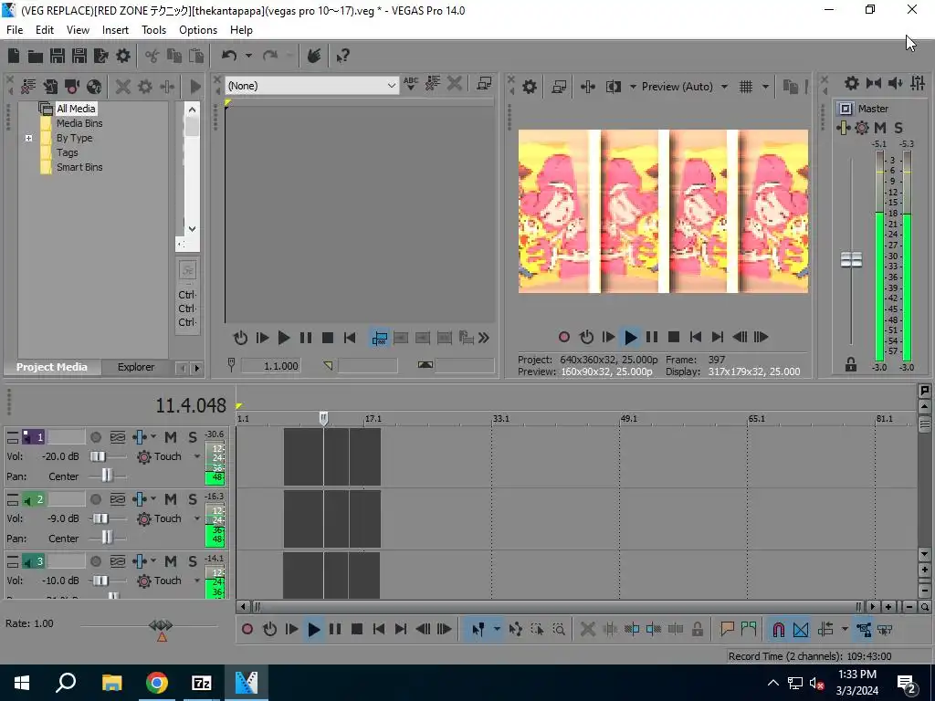Open Master bus audio properties gear

852,83
